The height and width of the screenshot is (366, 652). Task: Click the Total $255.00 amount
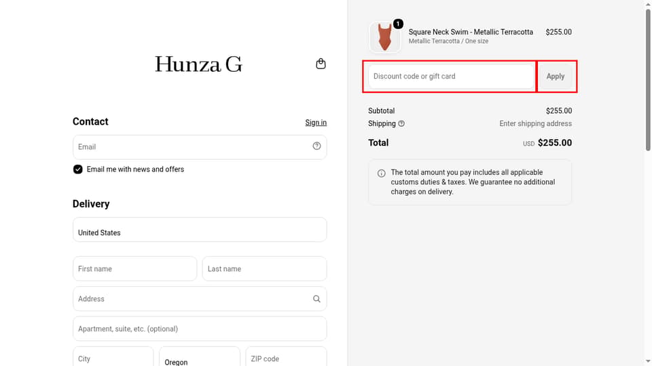(x=555, y=143)
